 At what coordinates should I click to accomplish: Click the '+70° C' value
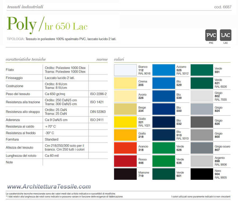tap(50, 126)
